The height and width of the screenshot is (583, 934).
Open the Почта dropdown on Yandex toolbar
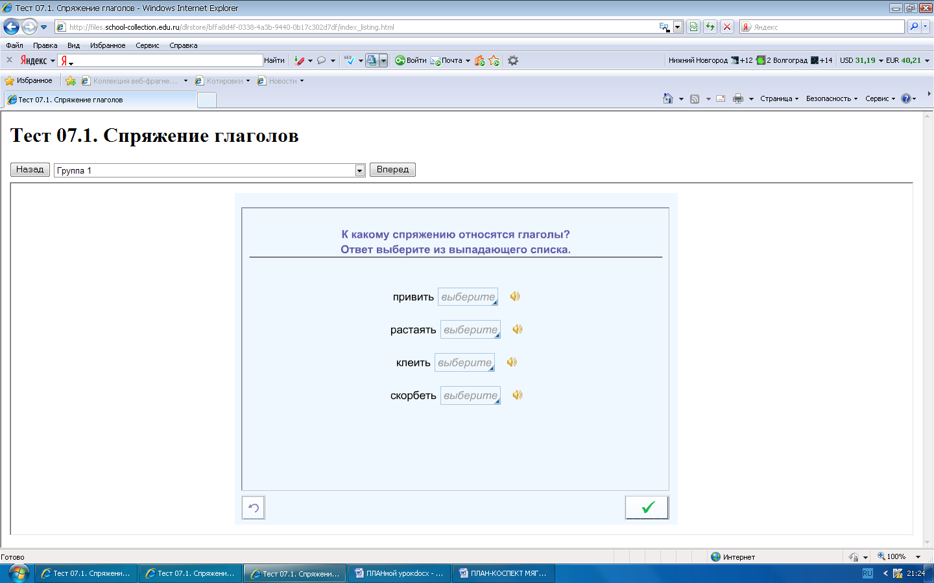coord(468,61)
